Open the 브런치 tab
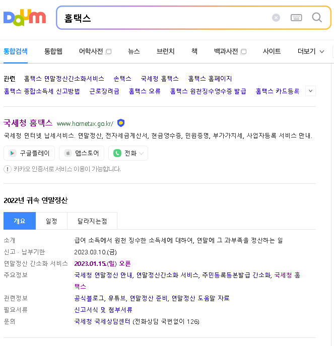 [165, 51]
